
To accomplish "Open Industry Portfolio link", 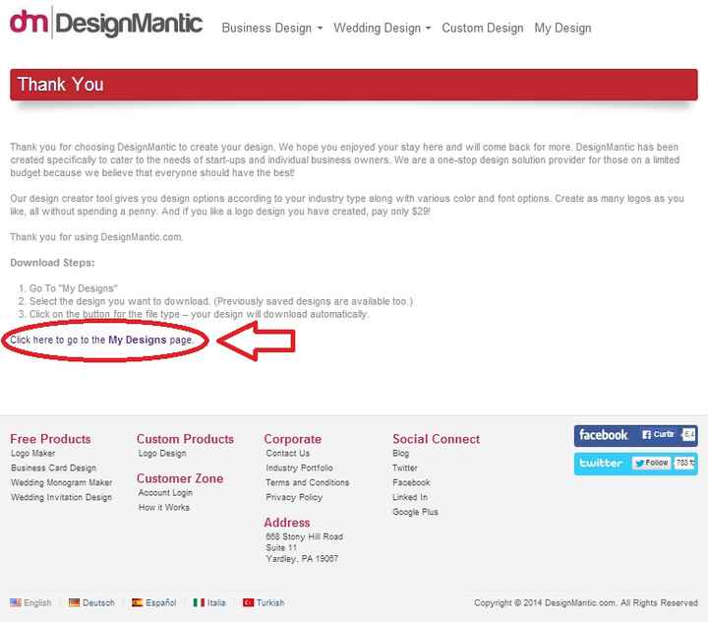I will tap(299, 468).
